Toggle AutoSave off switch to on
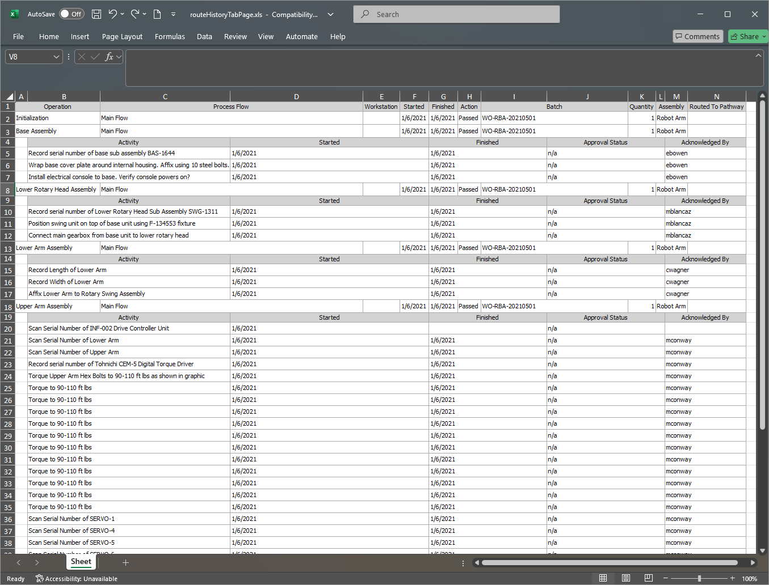 pos(72,14)
